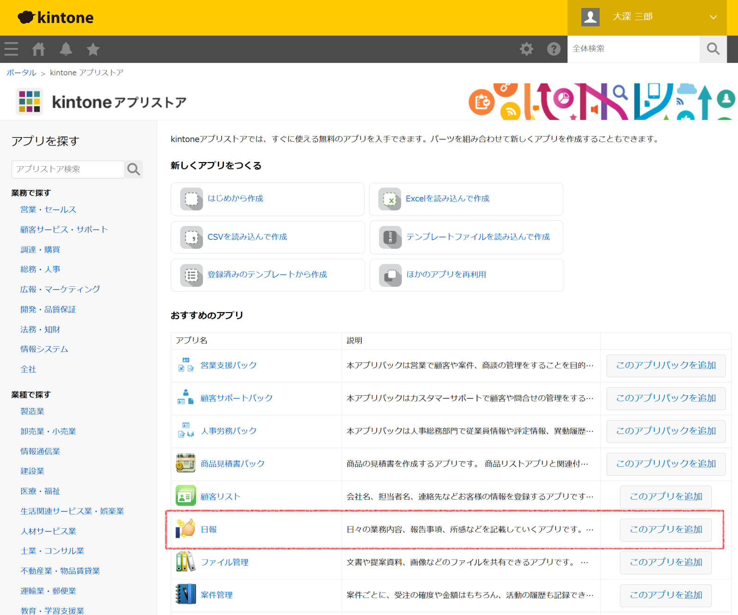Open 情報通信業 industry link
Screen dimensions: 738x615
coord(40,452)
